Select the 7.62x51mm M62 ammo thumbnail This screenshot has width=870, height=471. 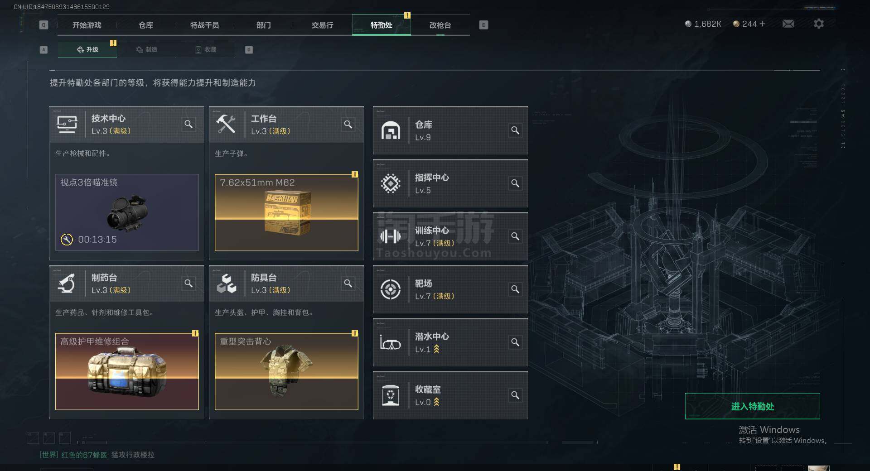[x=286, y=212]
